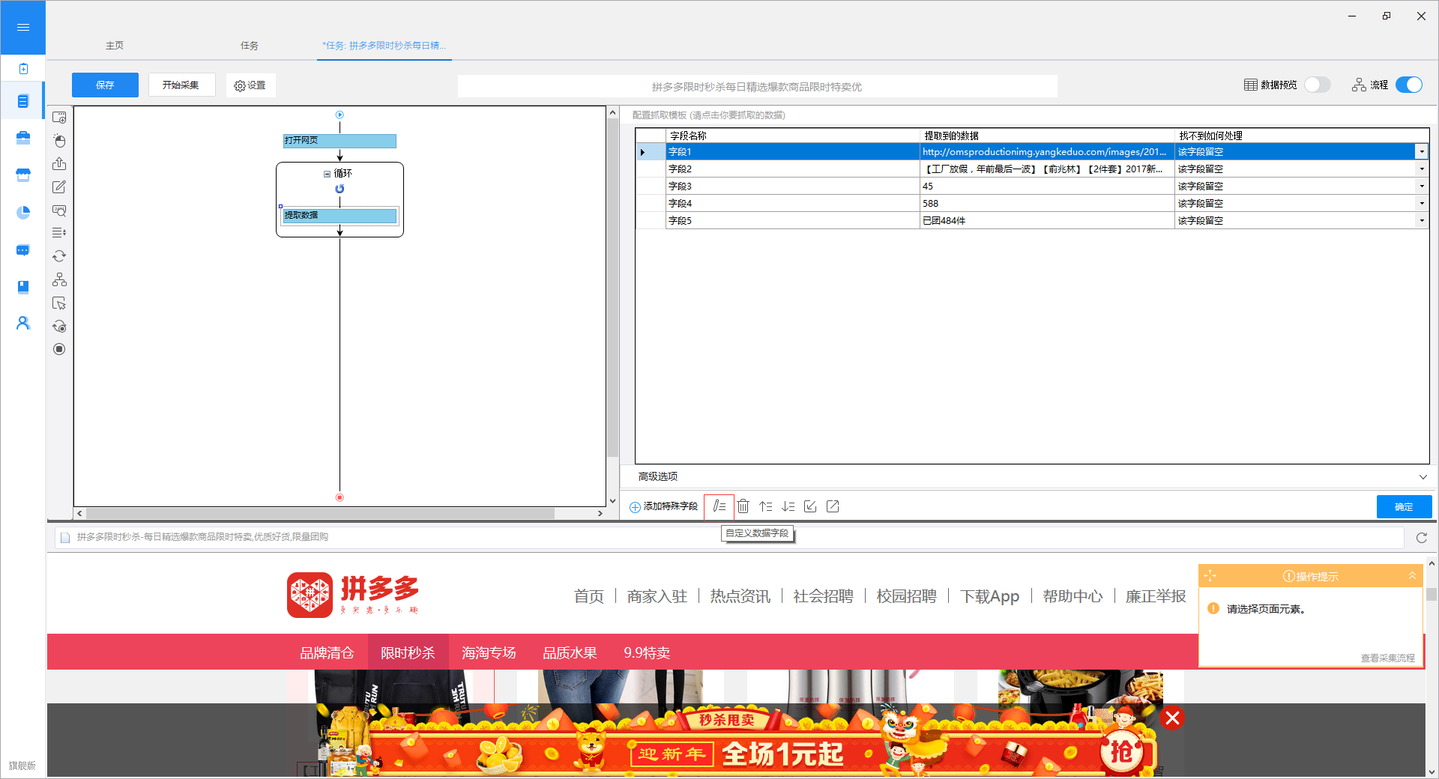Select the dropdown list switch tool
This screenshot has height=779, width=1439.
(59, 233)
